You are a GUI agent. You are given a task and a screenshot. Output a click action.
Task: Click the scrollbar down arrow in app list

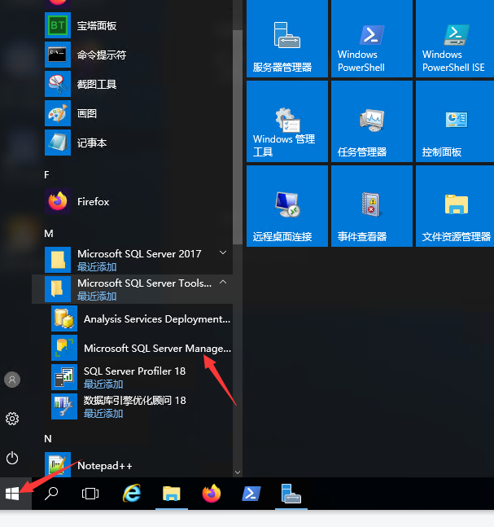238,472
